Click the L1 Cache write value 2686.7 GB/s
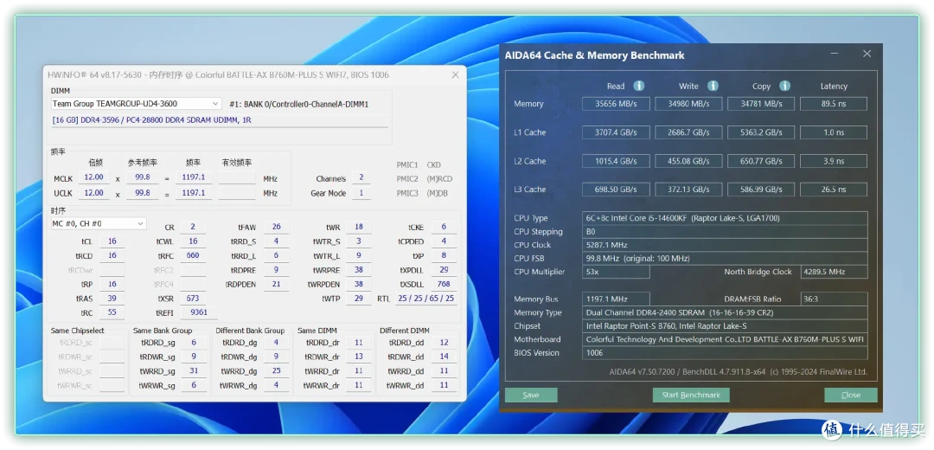 click(x=688, y=132)
